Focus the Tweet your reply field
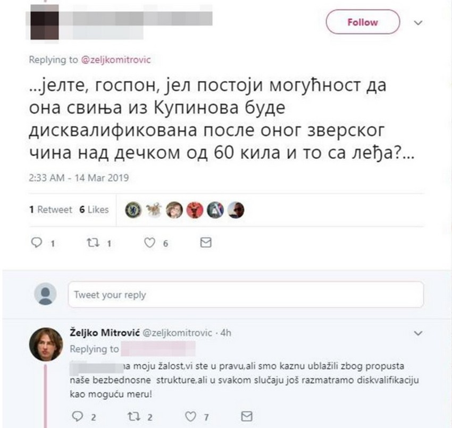The width and height of the screenshot is (452, 428). point(246,294)
